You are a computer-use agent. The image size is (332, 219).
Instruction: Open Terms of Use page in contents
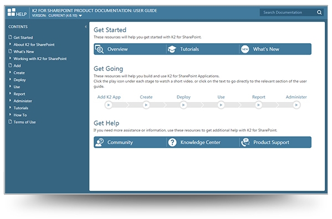24,122
